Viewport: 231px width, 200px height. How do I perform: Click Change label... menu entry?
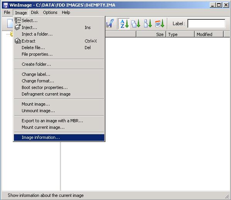[x=59, y=74]
